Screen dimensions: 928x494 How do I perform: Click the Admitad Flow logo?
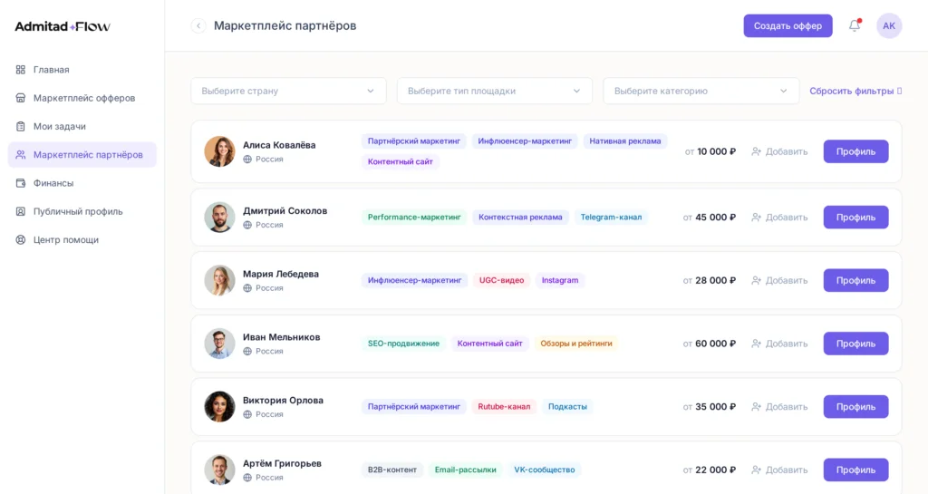63,26
